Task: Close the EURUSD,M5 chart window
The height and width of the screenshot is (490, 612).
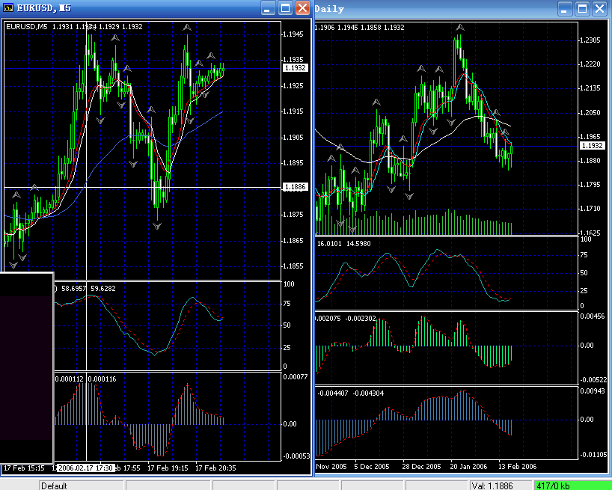Action: coord(302,8)
